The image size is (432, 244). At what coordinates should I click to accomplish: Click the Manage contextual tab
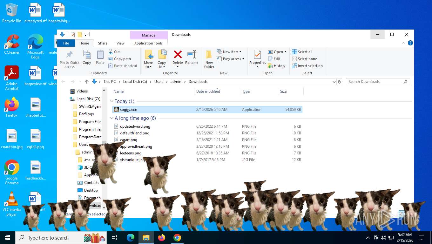pos(149,35)
